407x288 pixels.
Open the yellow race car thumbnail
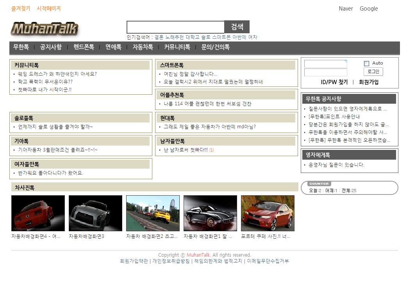153,213
